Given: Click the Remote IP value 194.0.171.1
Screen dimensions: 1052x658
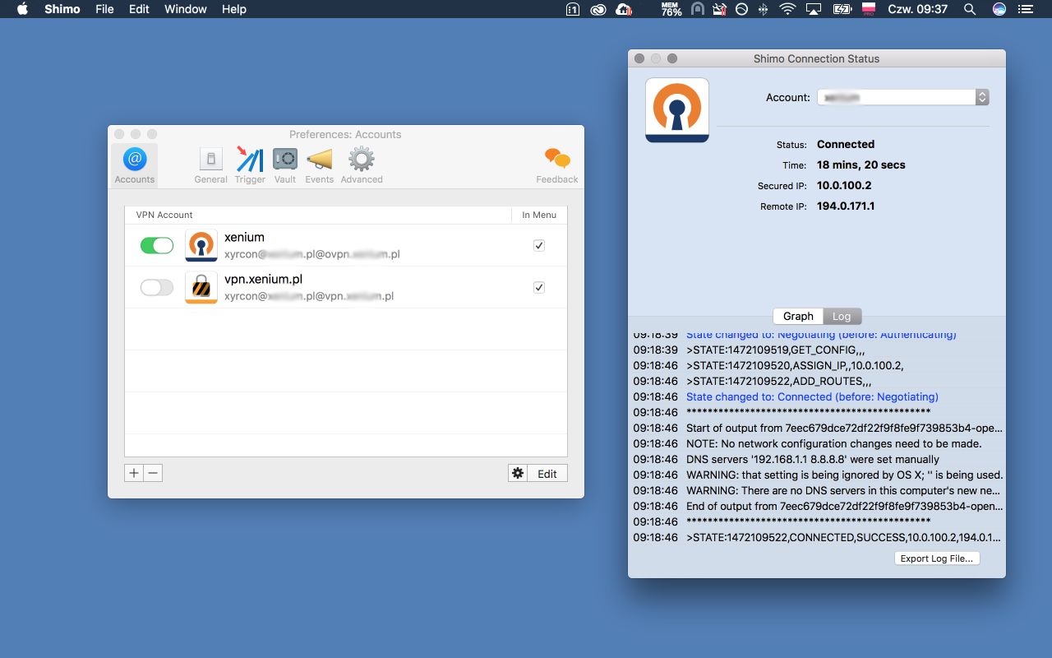Looking at the screenshot, I should pos(846,206).
